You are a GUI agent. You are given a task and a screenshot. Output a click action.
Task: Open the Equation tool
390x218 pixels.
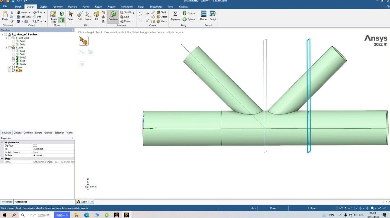(x=175, y=16)
